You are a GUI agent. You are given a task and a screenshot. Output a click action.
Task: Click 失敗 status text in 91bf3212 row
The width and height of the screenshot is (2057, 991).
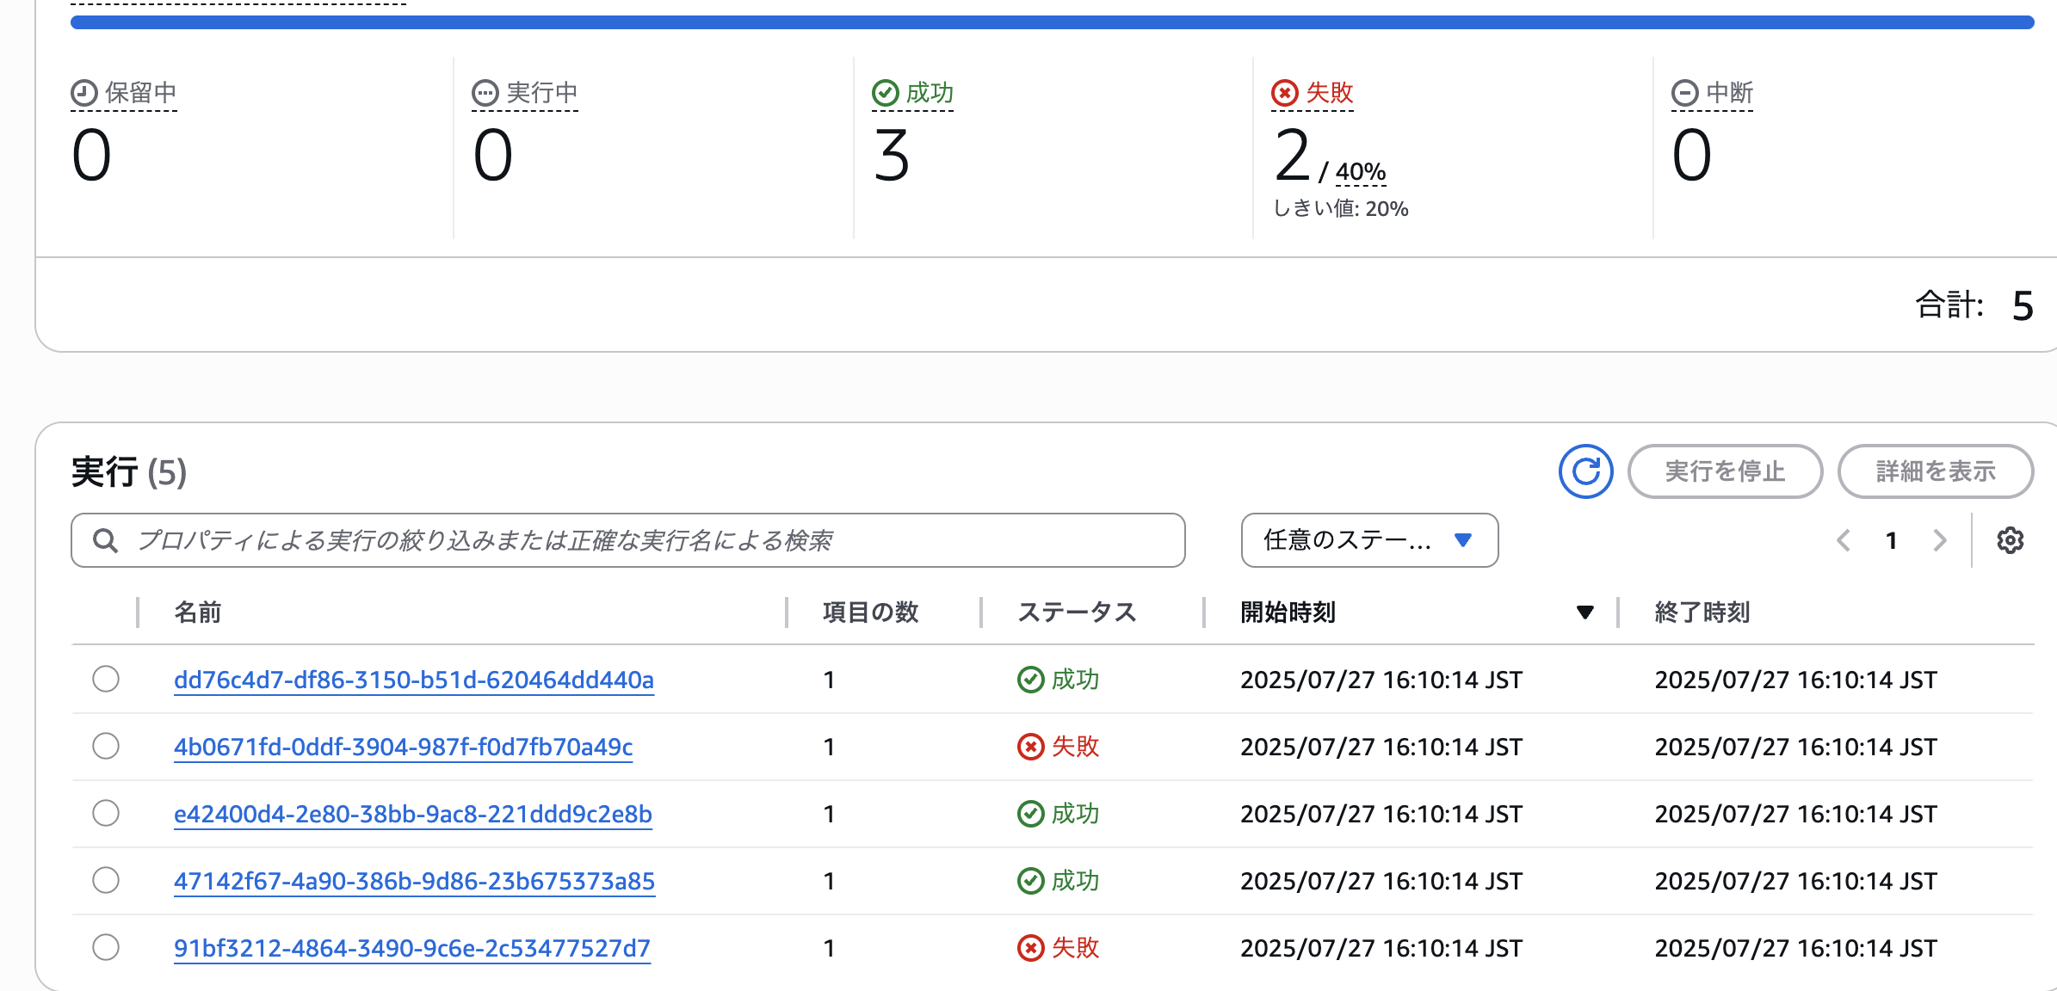click(x=1075, y=948)
